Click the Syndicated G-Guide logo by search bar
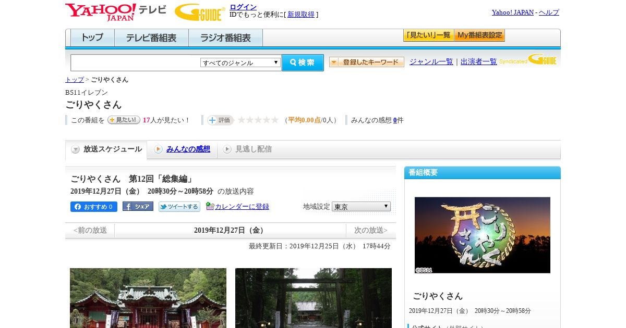 [528, 59]
